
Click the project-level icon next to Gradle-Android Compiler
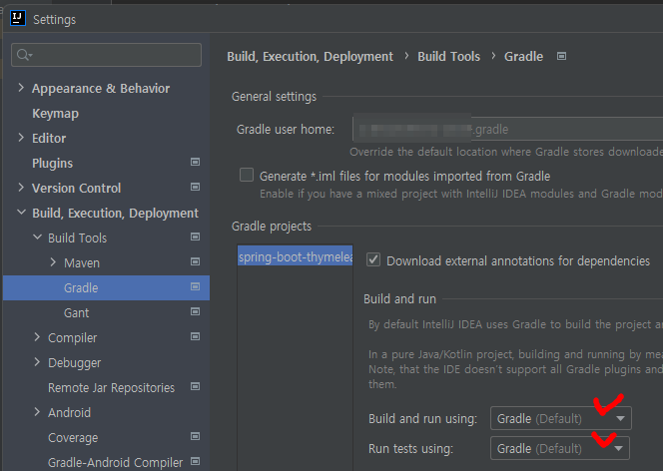tap(195, 461)
